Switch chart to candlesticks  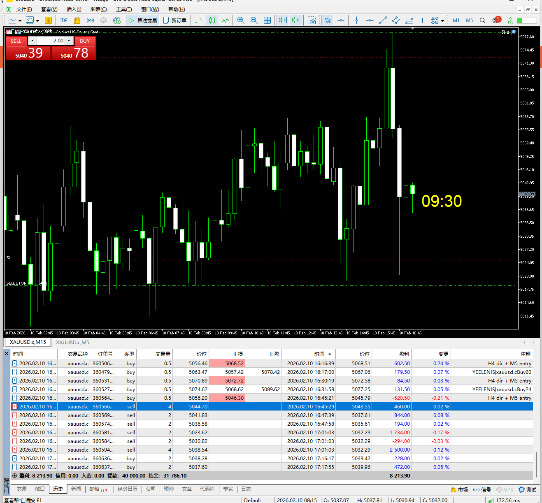212,20
